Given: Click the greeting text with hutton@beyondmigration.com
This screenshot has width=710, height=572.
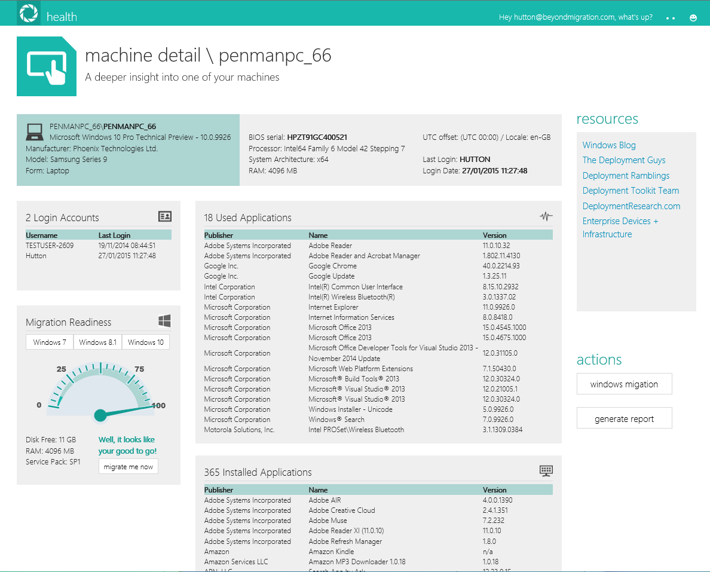Looking at the screenshot, I should [576, 17].
